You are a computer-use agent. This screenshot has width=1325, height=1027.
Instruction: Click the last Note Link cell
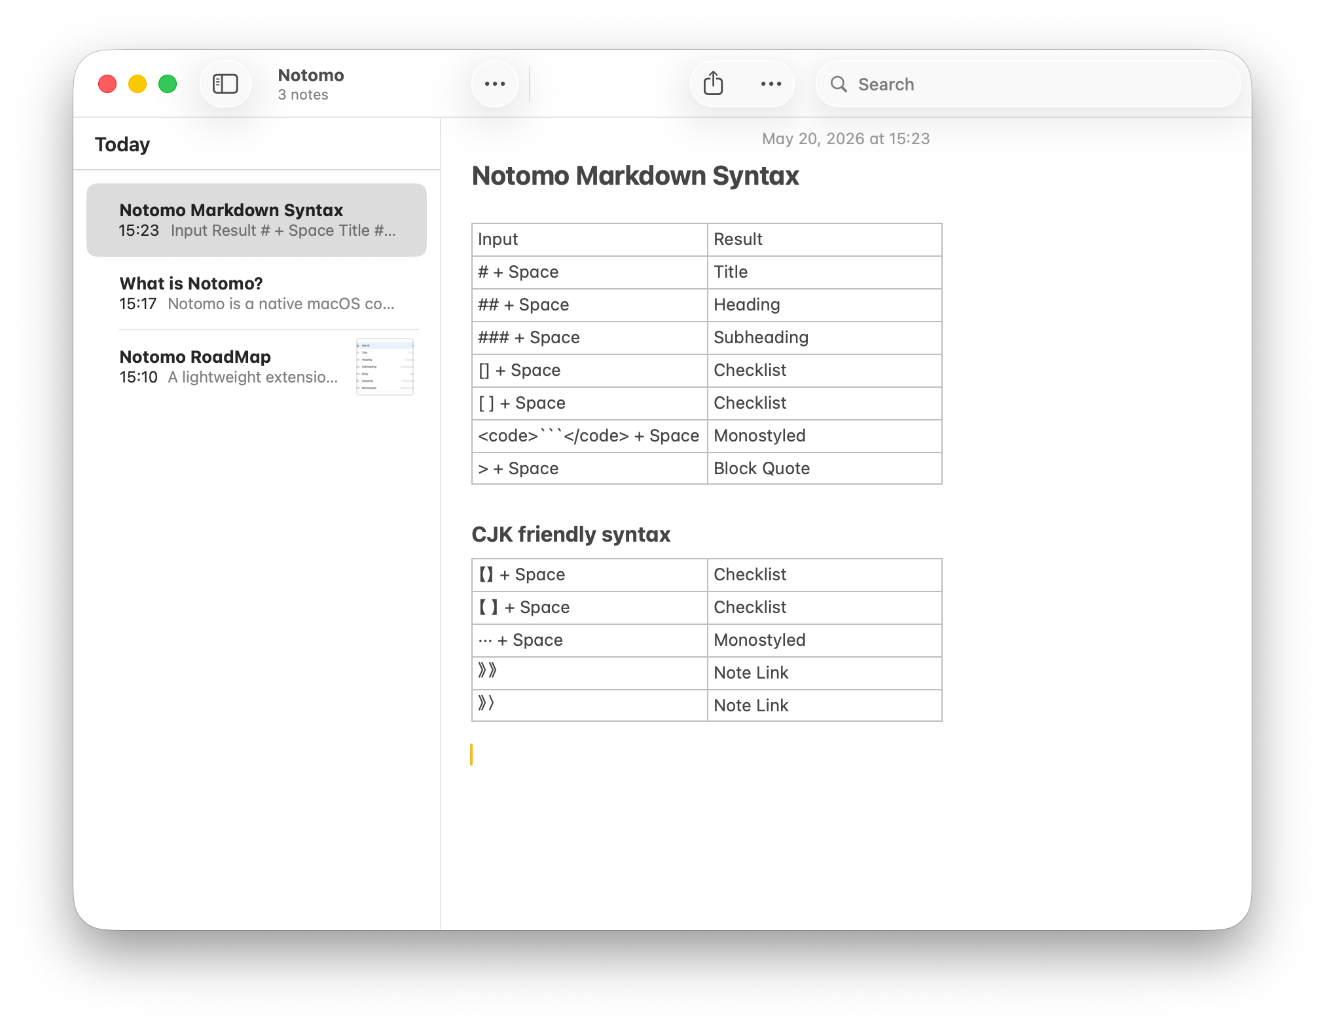pyautogui.click(x=825, y=705)
